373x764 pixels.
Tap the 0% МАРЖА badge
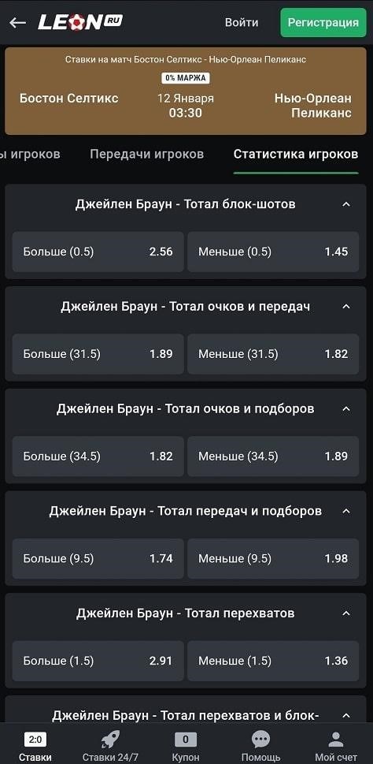click(x=185, y=78)
